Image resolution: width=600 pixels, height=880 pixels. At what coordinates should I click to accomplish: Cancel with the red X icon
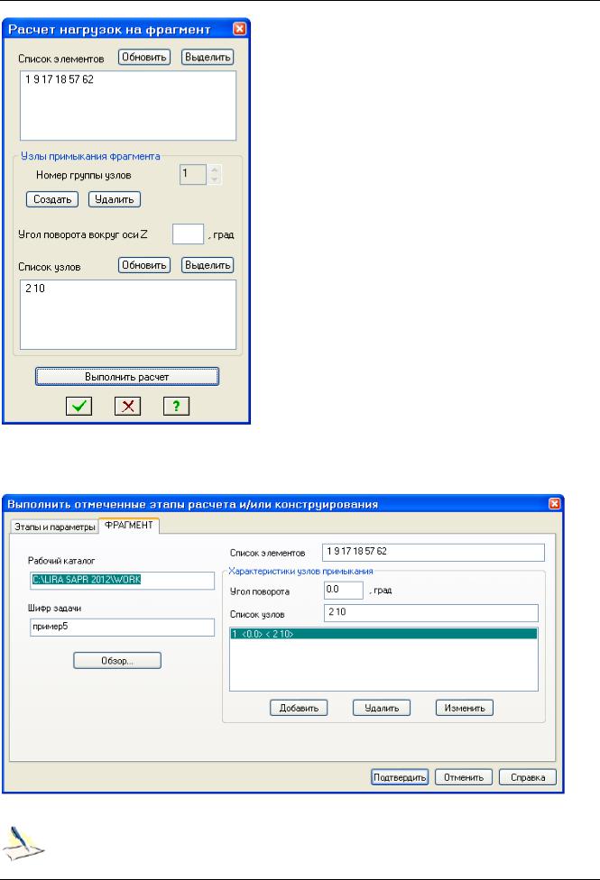[x=127, y=406]
